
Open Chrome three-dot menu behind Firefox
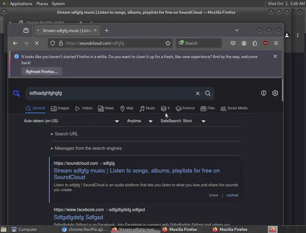coord(297,35)
